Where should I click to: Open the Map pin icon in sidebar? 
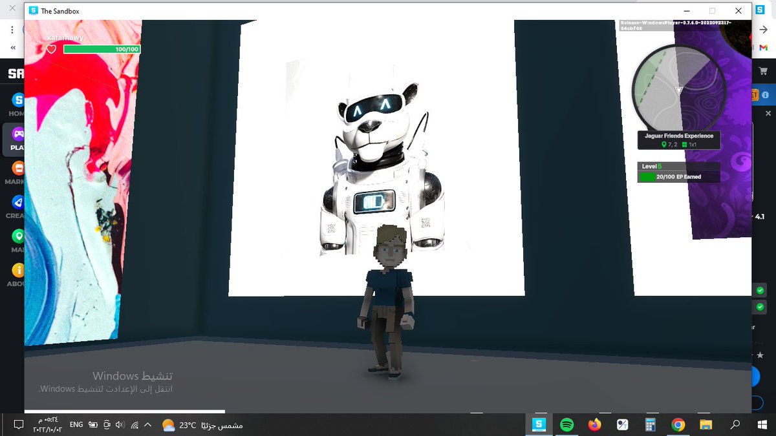tap(18, 236)
